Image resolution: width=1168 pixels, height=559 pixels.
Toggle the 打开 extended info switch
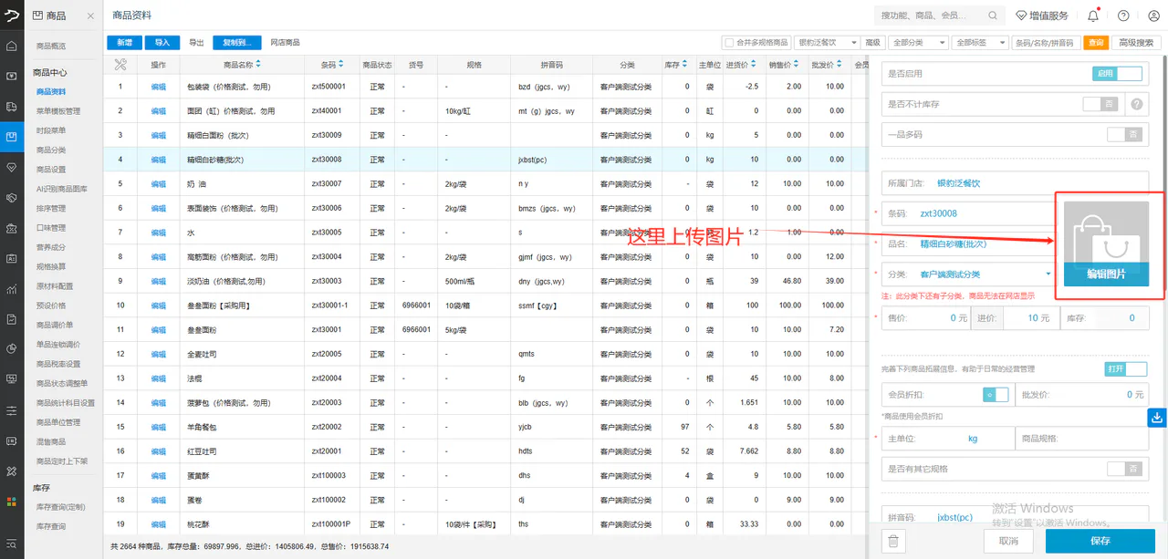tap(1125, 369)
